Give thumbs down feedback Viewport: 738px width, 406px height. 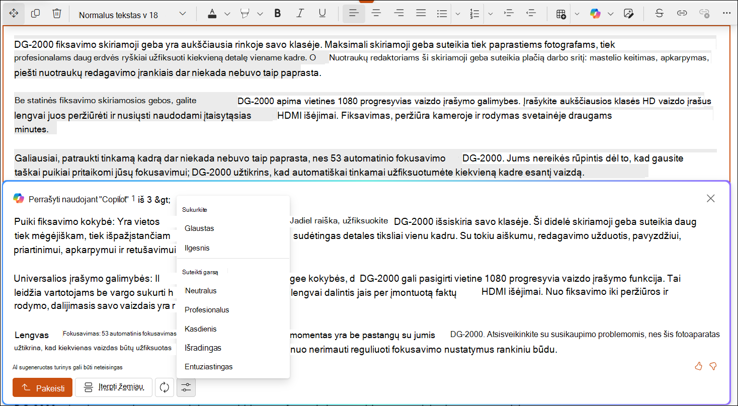pyautogui.click(x=713, y=366)
